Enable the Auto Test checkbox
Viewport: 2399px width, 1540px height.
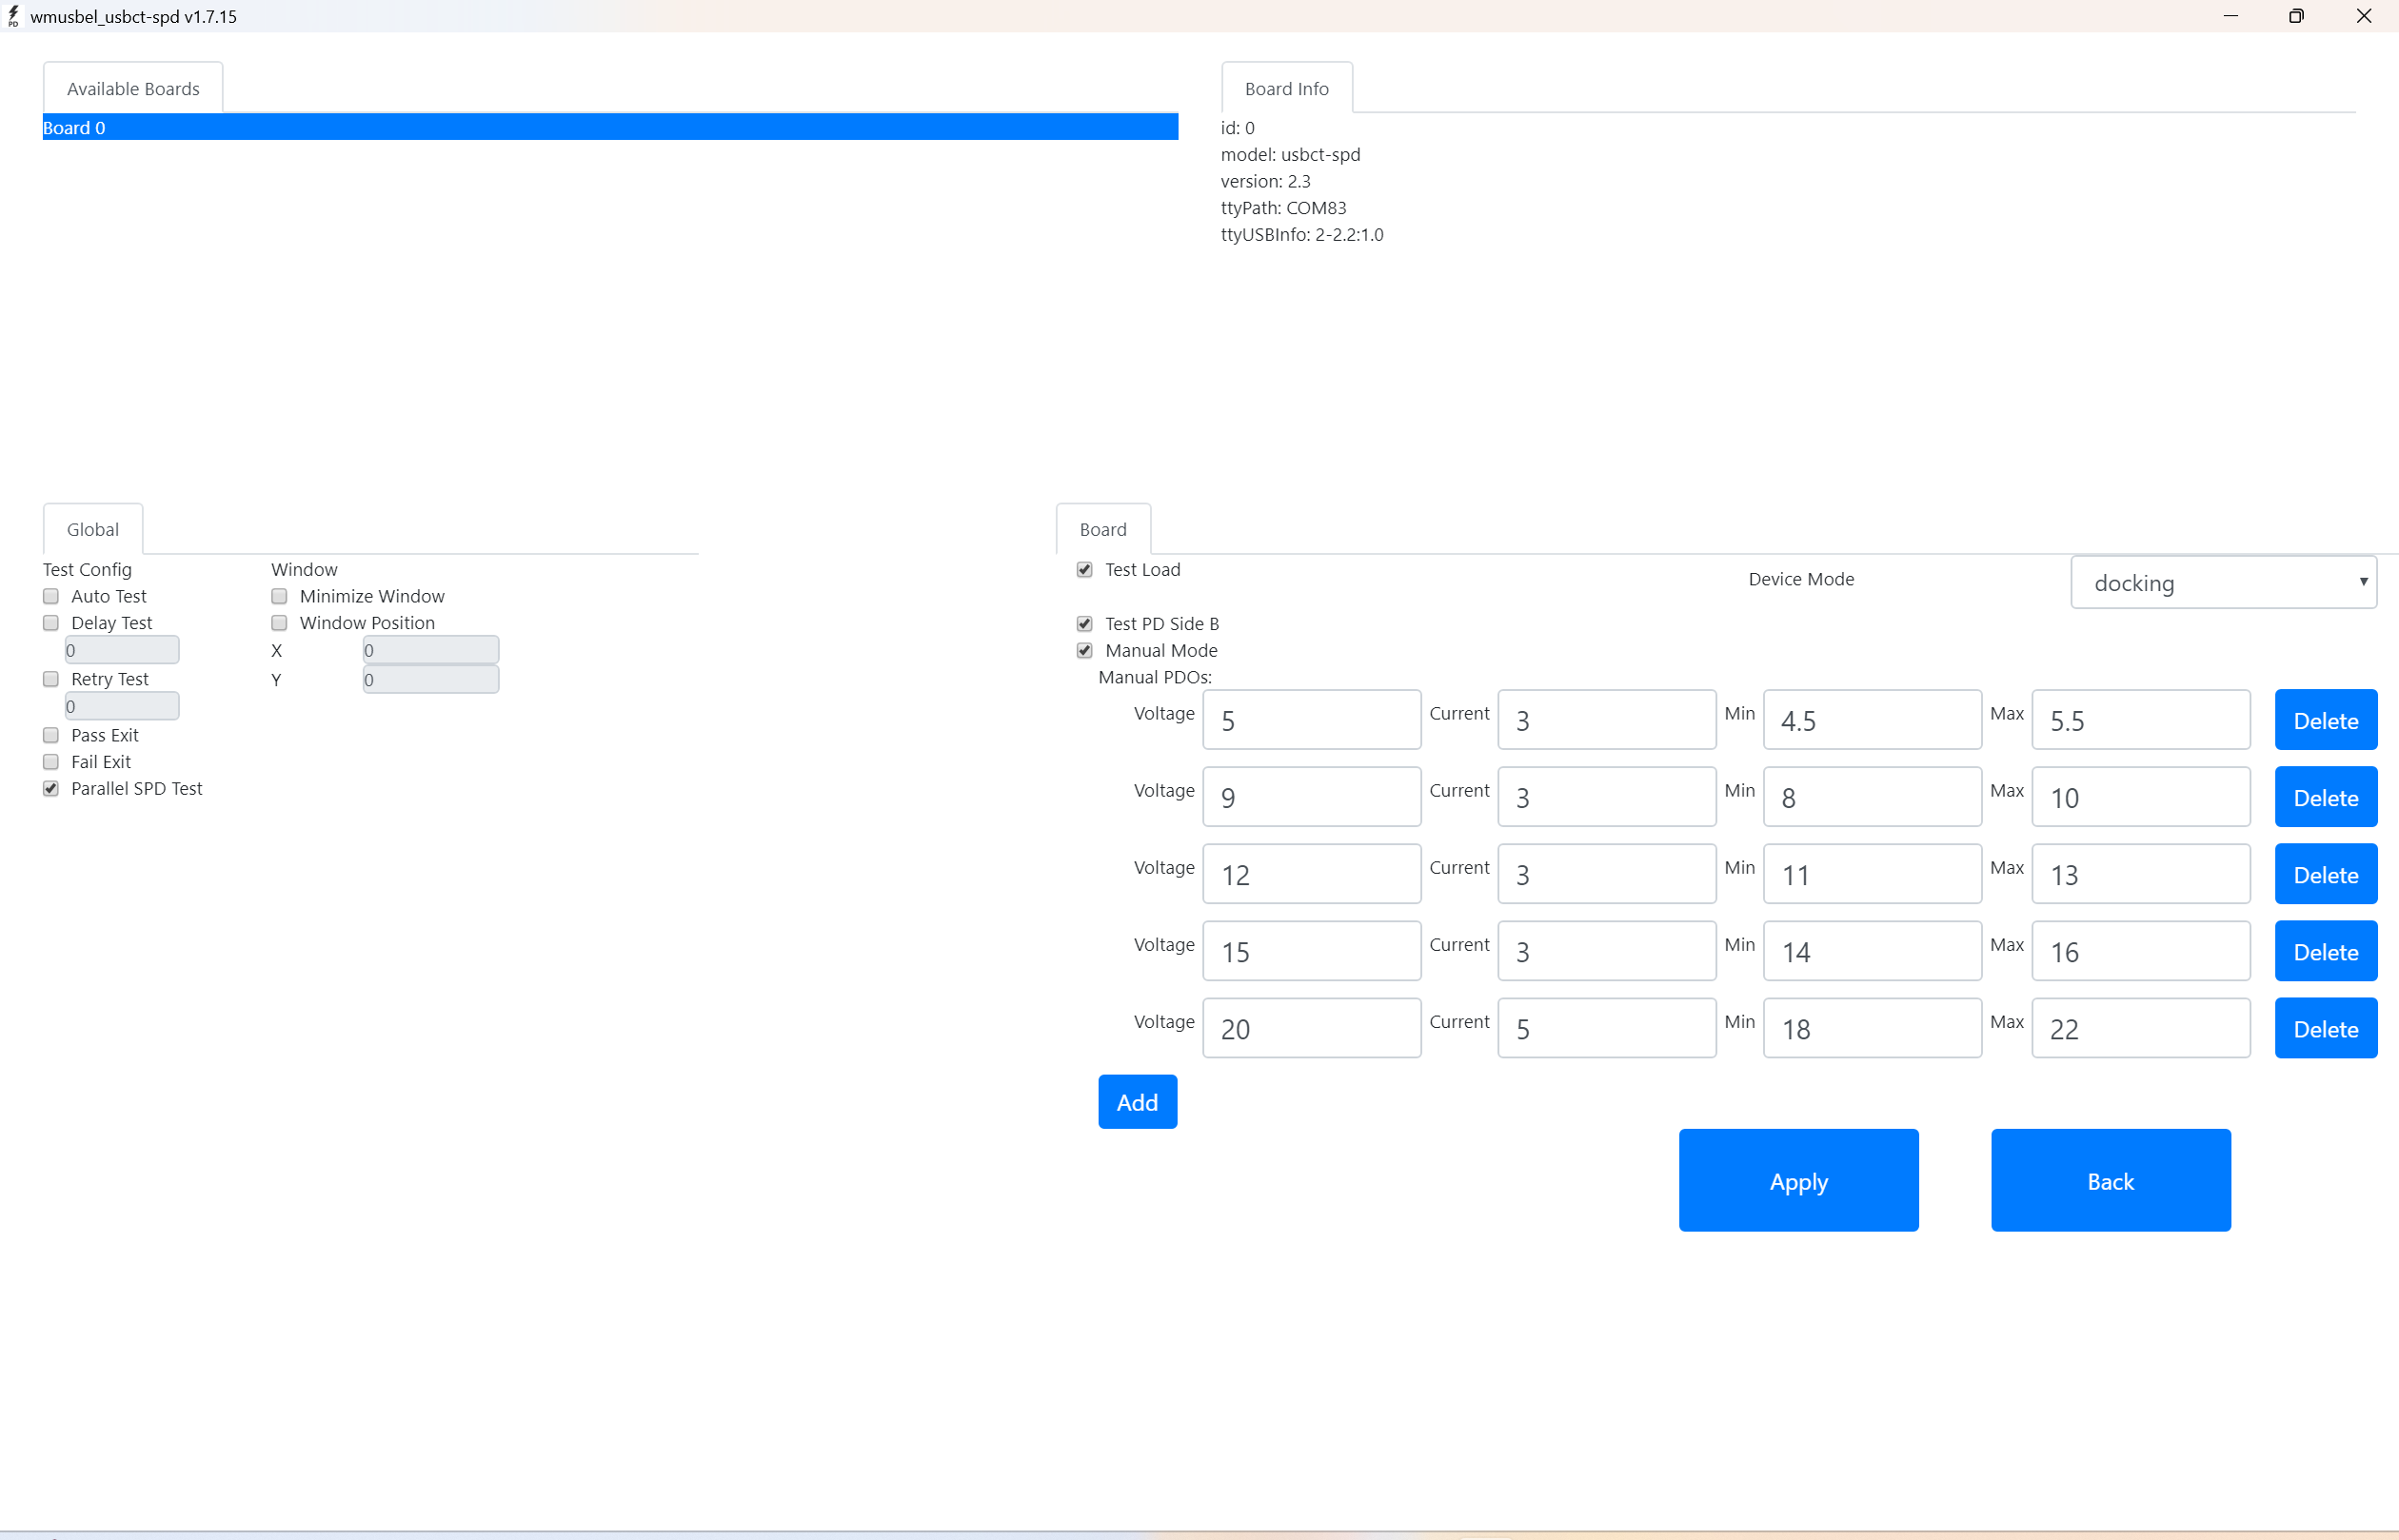click(51, 596)
